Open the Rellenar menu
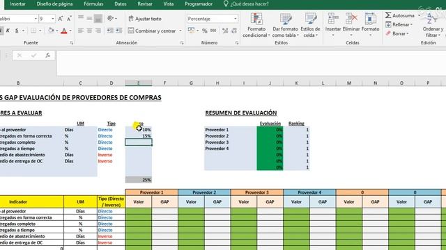The width and height of the screenshot is (446, 250). [x=399, y=25]
